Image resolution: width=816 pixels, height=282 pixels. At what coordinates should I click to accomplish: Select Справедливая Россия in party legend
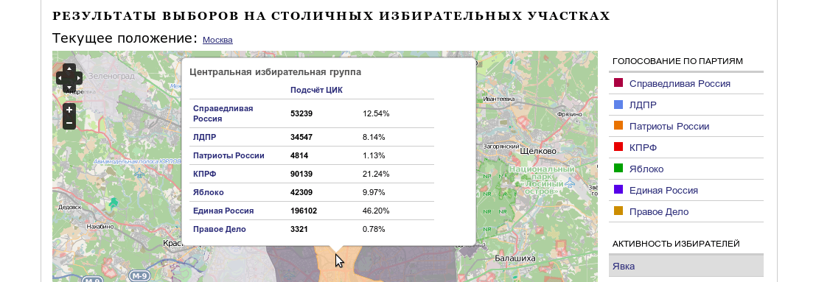[680, 84]
